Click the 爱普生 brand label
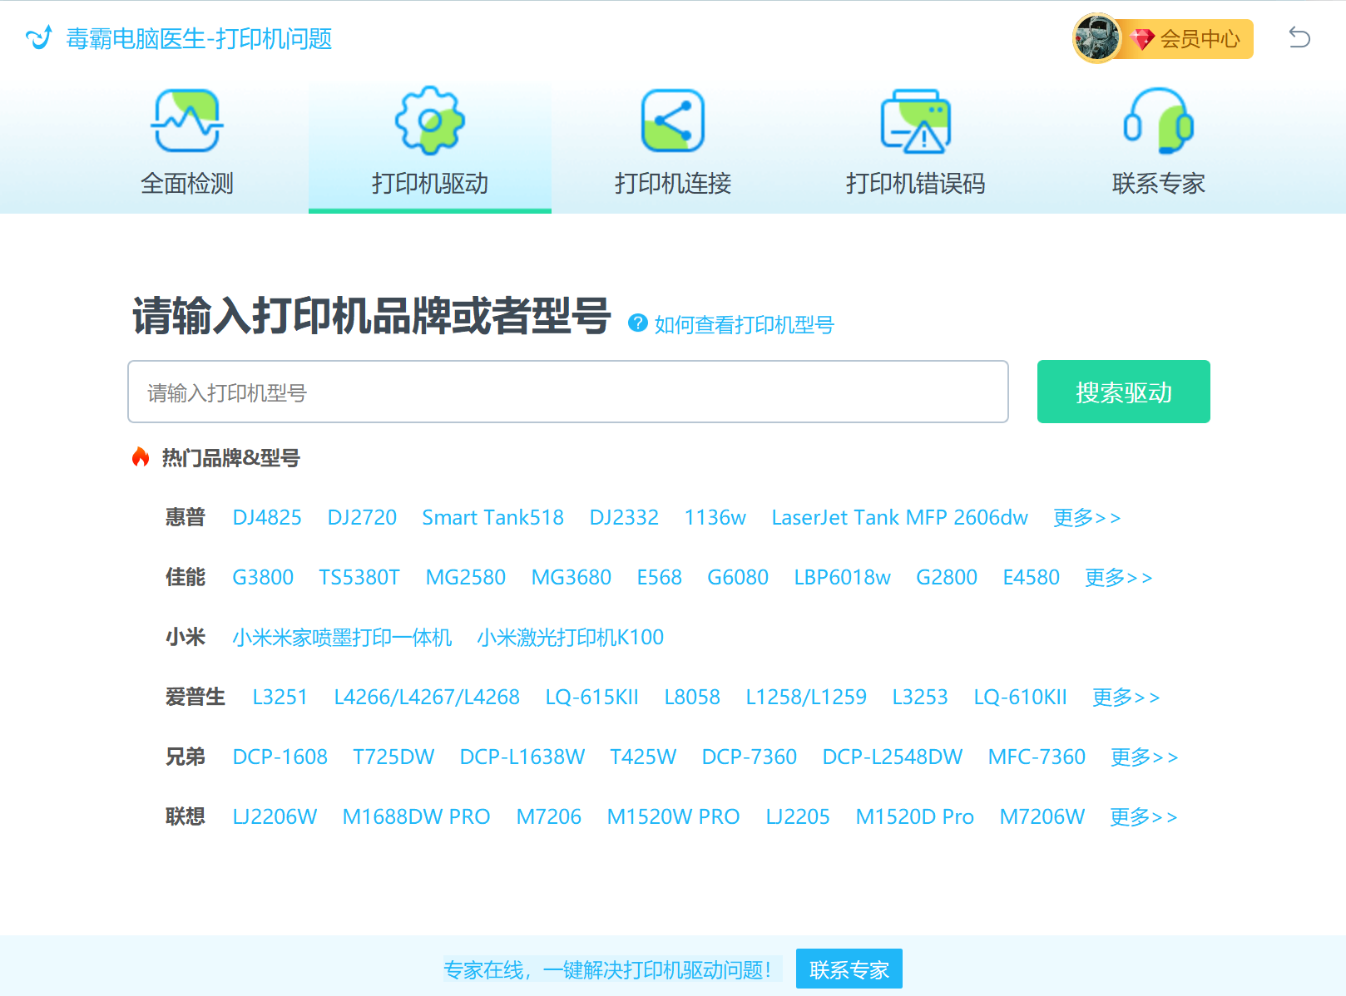 pyautogui.click(x=195, y=697)
